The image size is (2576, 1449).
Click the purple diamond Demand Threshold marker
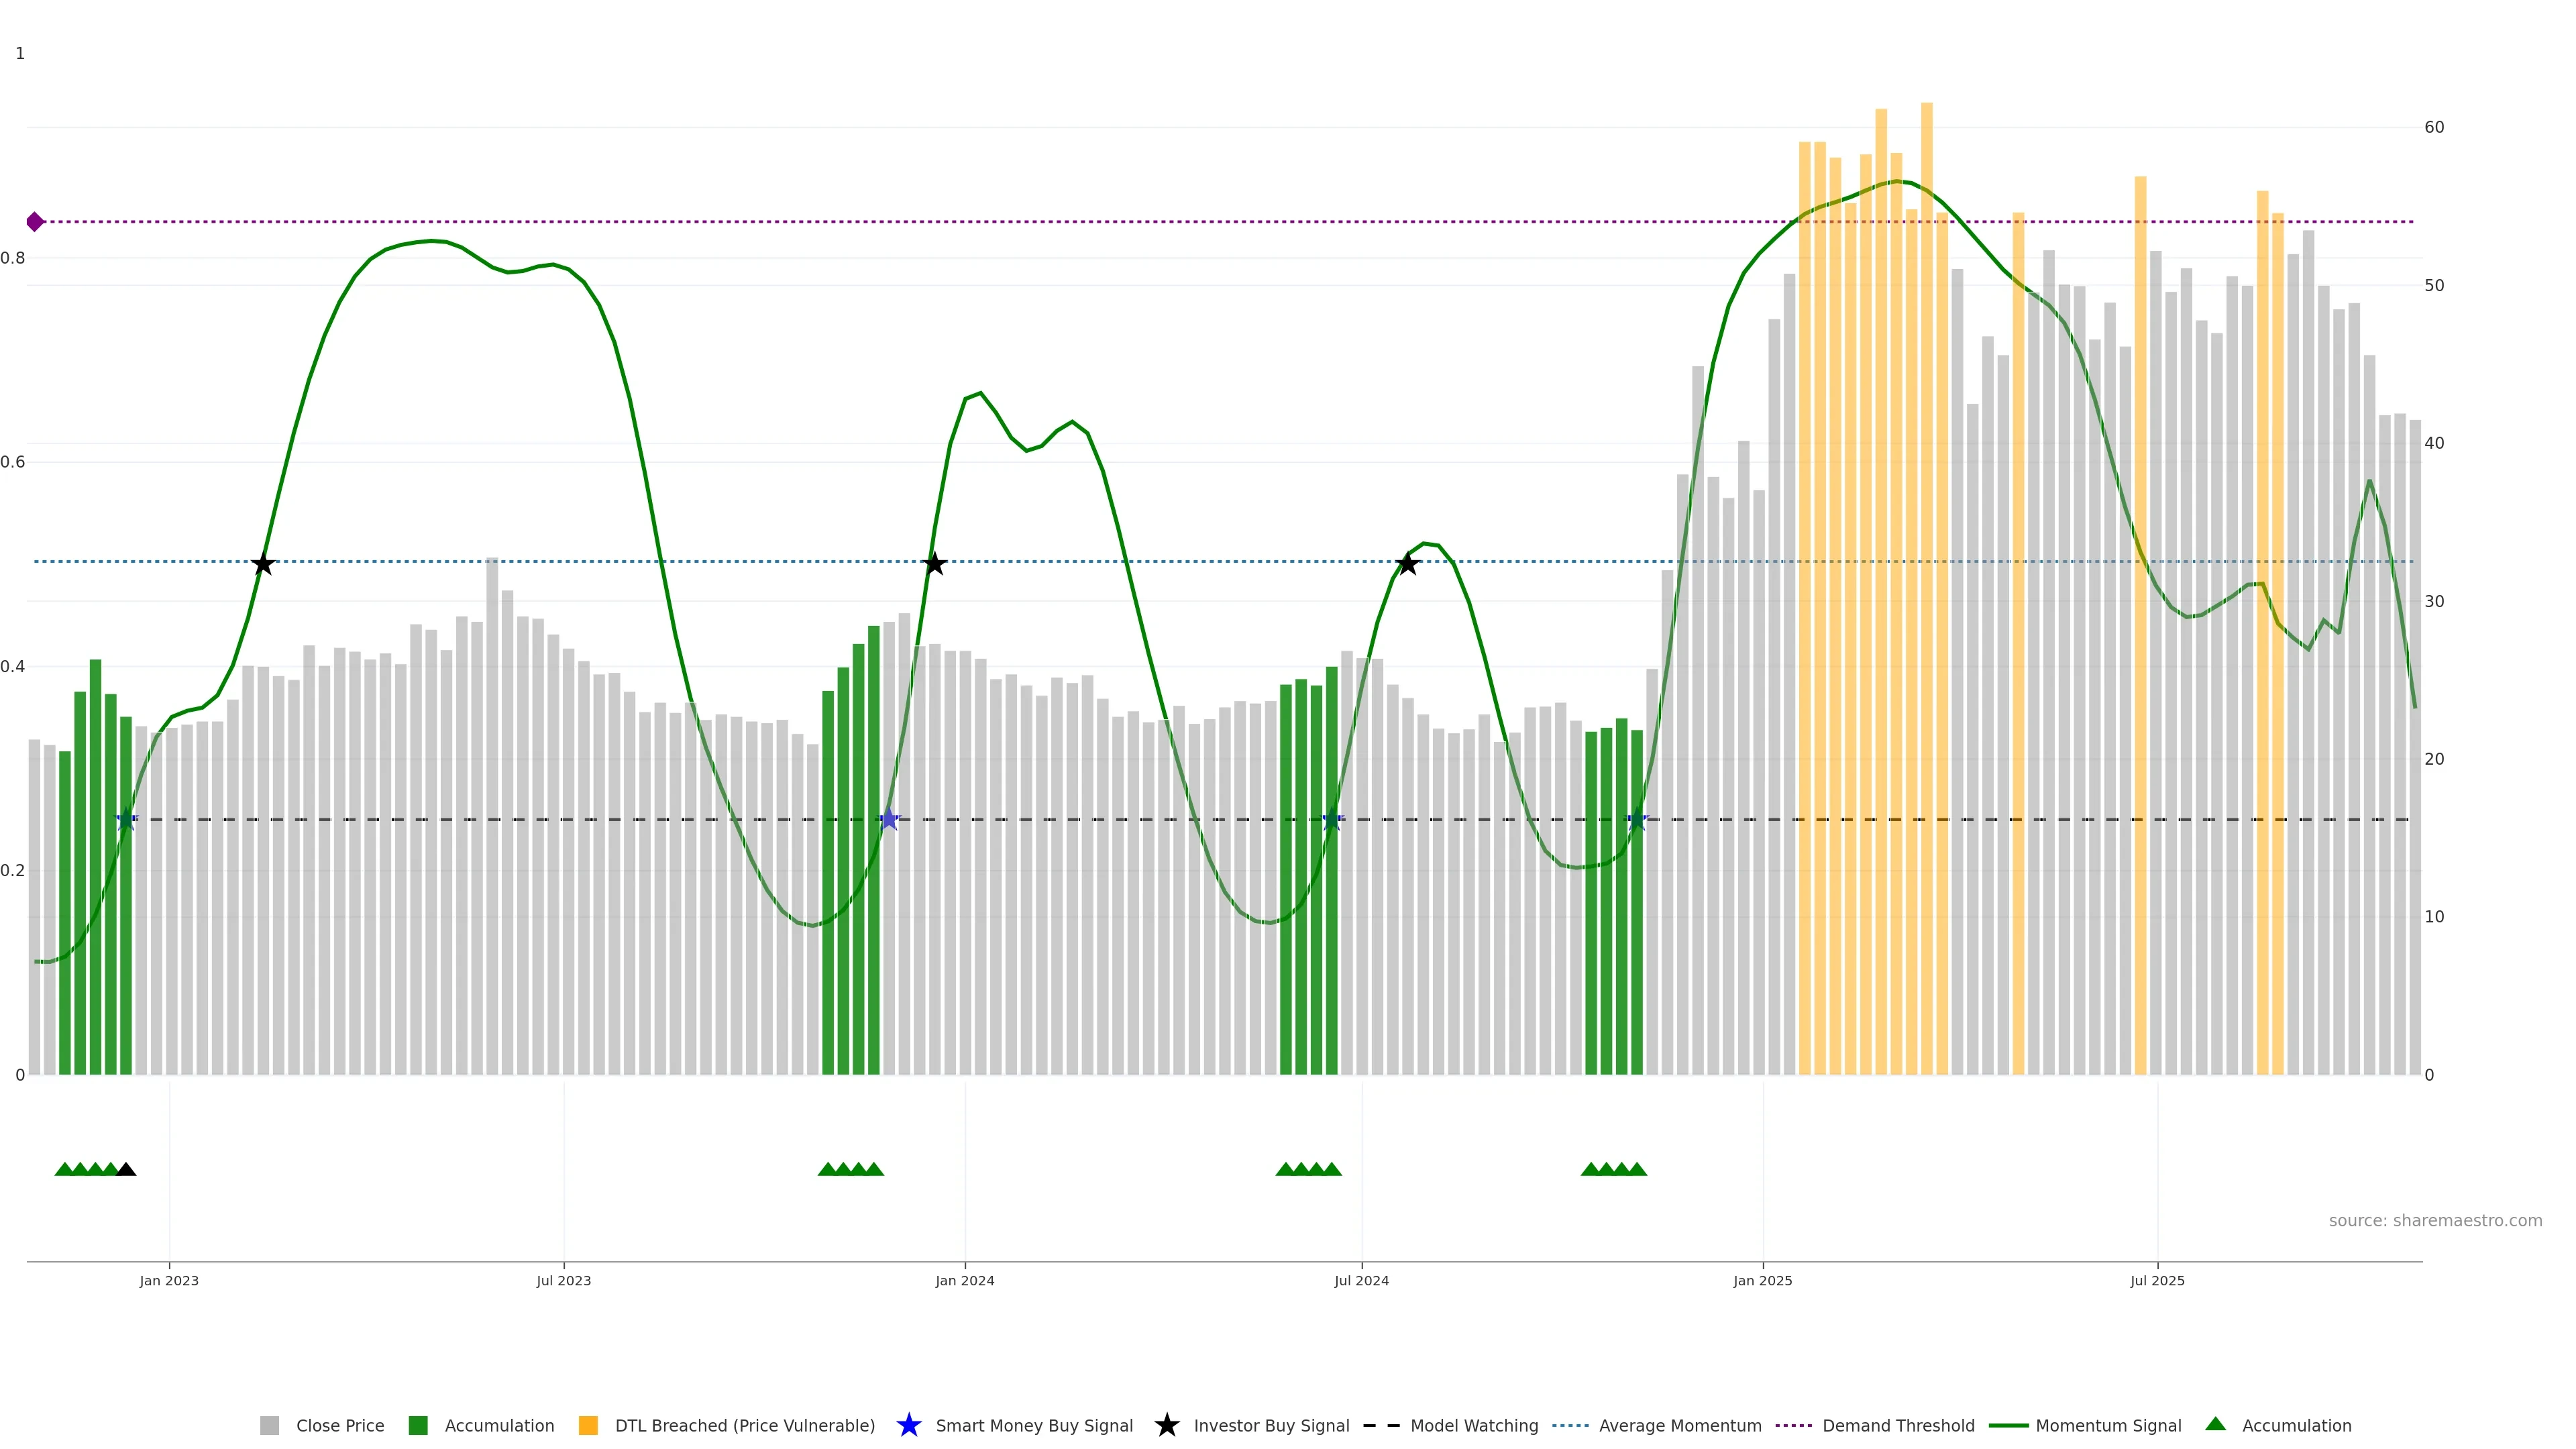coord(35,222)
